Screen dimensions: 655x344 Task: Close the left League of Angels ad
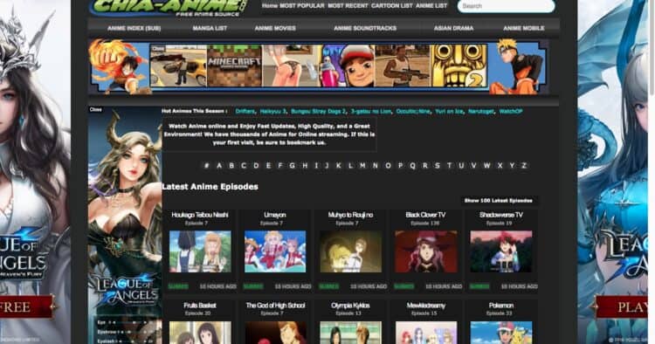[x=96, y=110]
